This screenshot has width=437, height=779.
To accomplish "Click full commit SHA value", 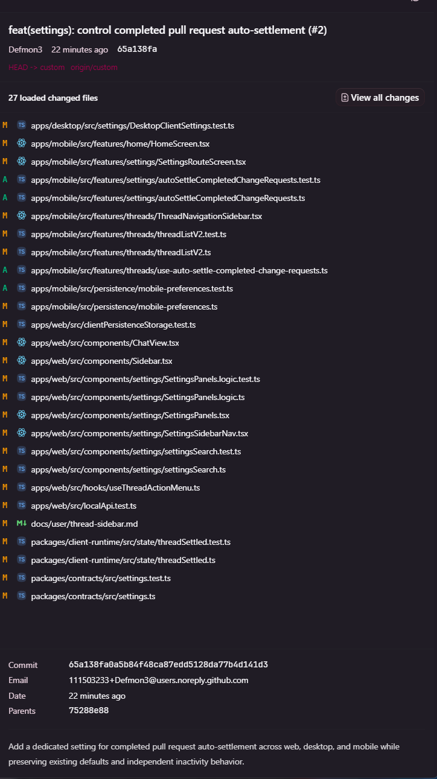I will 168,665.
